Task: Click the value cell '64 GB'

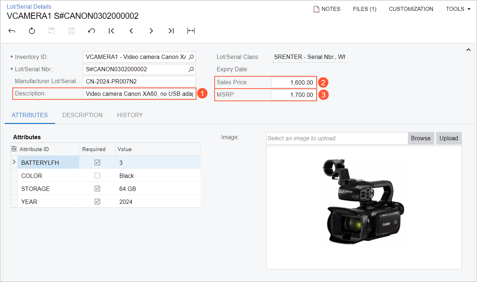Action: click(158, 189)
